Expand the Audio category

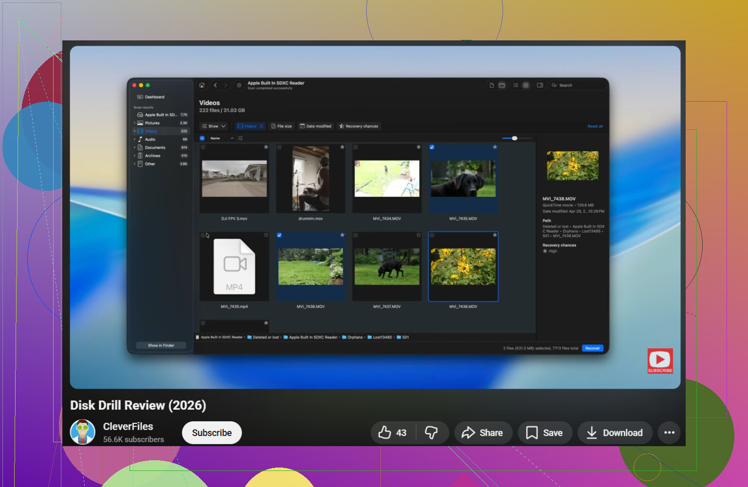pyautogui.click(x=134, y=139)
